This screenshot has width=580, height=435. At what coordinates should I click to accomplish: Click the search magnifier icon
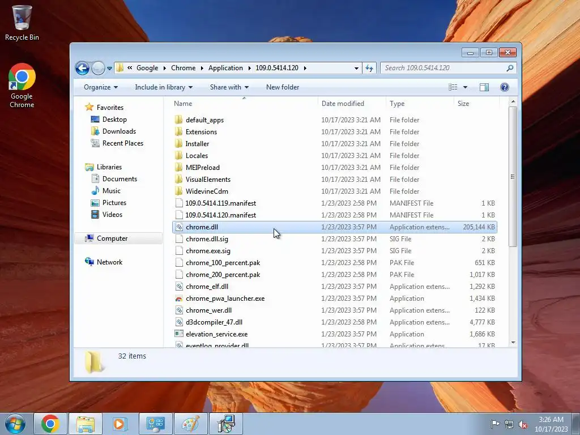click(510, 68)
